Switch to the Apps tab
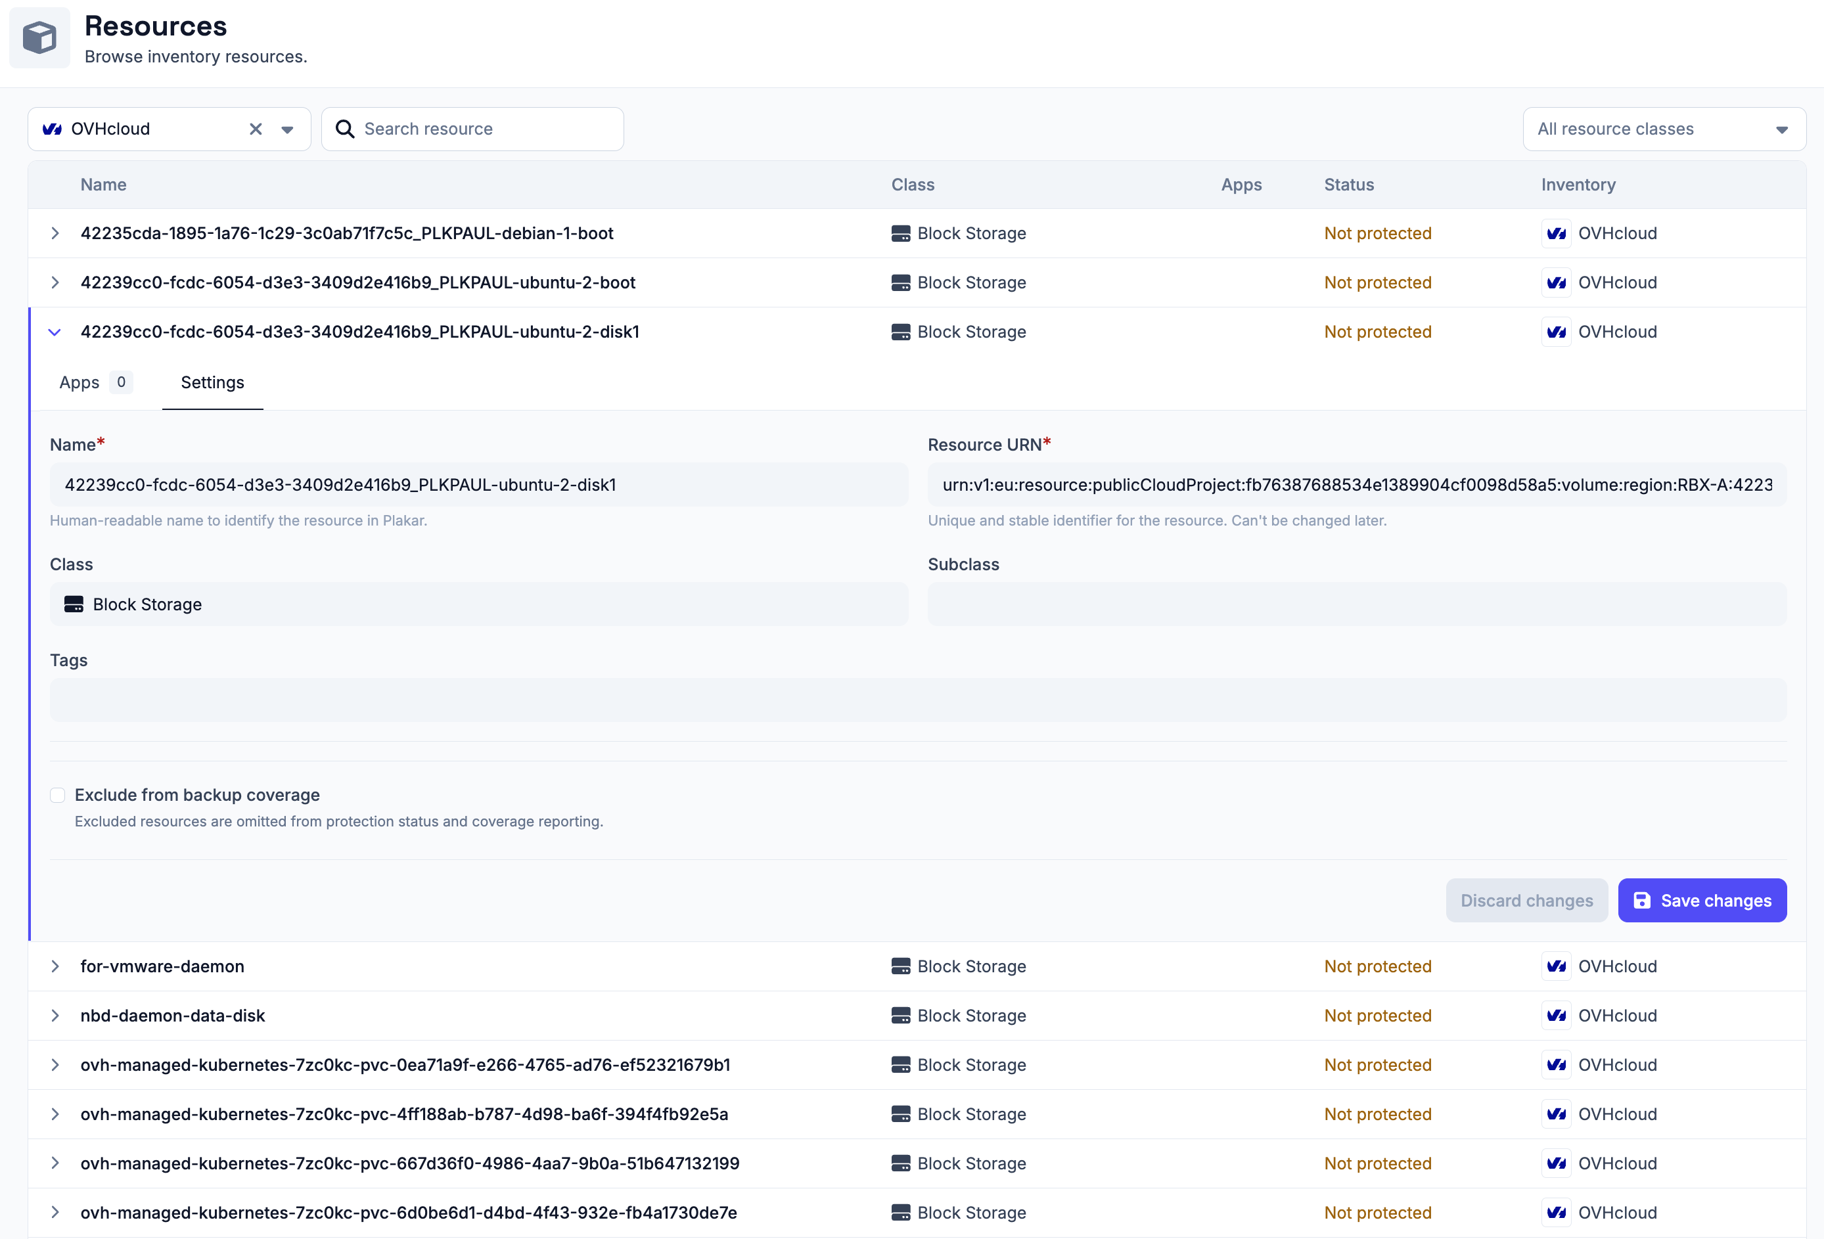The height and width of the screenshot is (1239, 1824). pos(95,382)
